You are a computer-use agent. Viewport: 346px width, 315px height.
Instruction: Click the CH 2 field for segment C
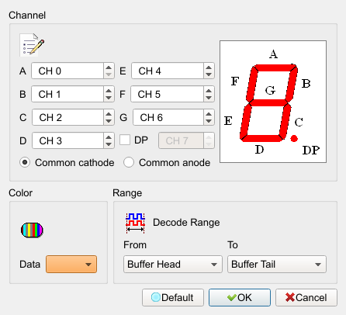point(68,117)
